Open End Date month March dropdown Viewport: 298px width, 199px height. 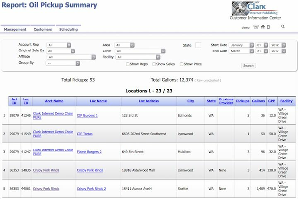(x=241, y=51)
